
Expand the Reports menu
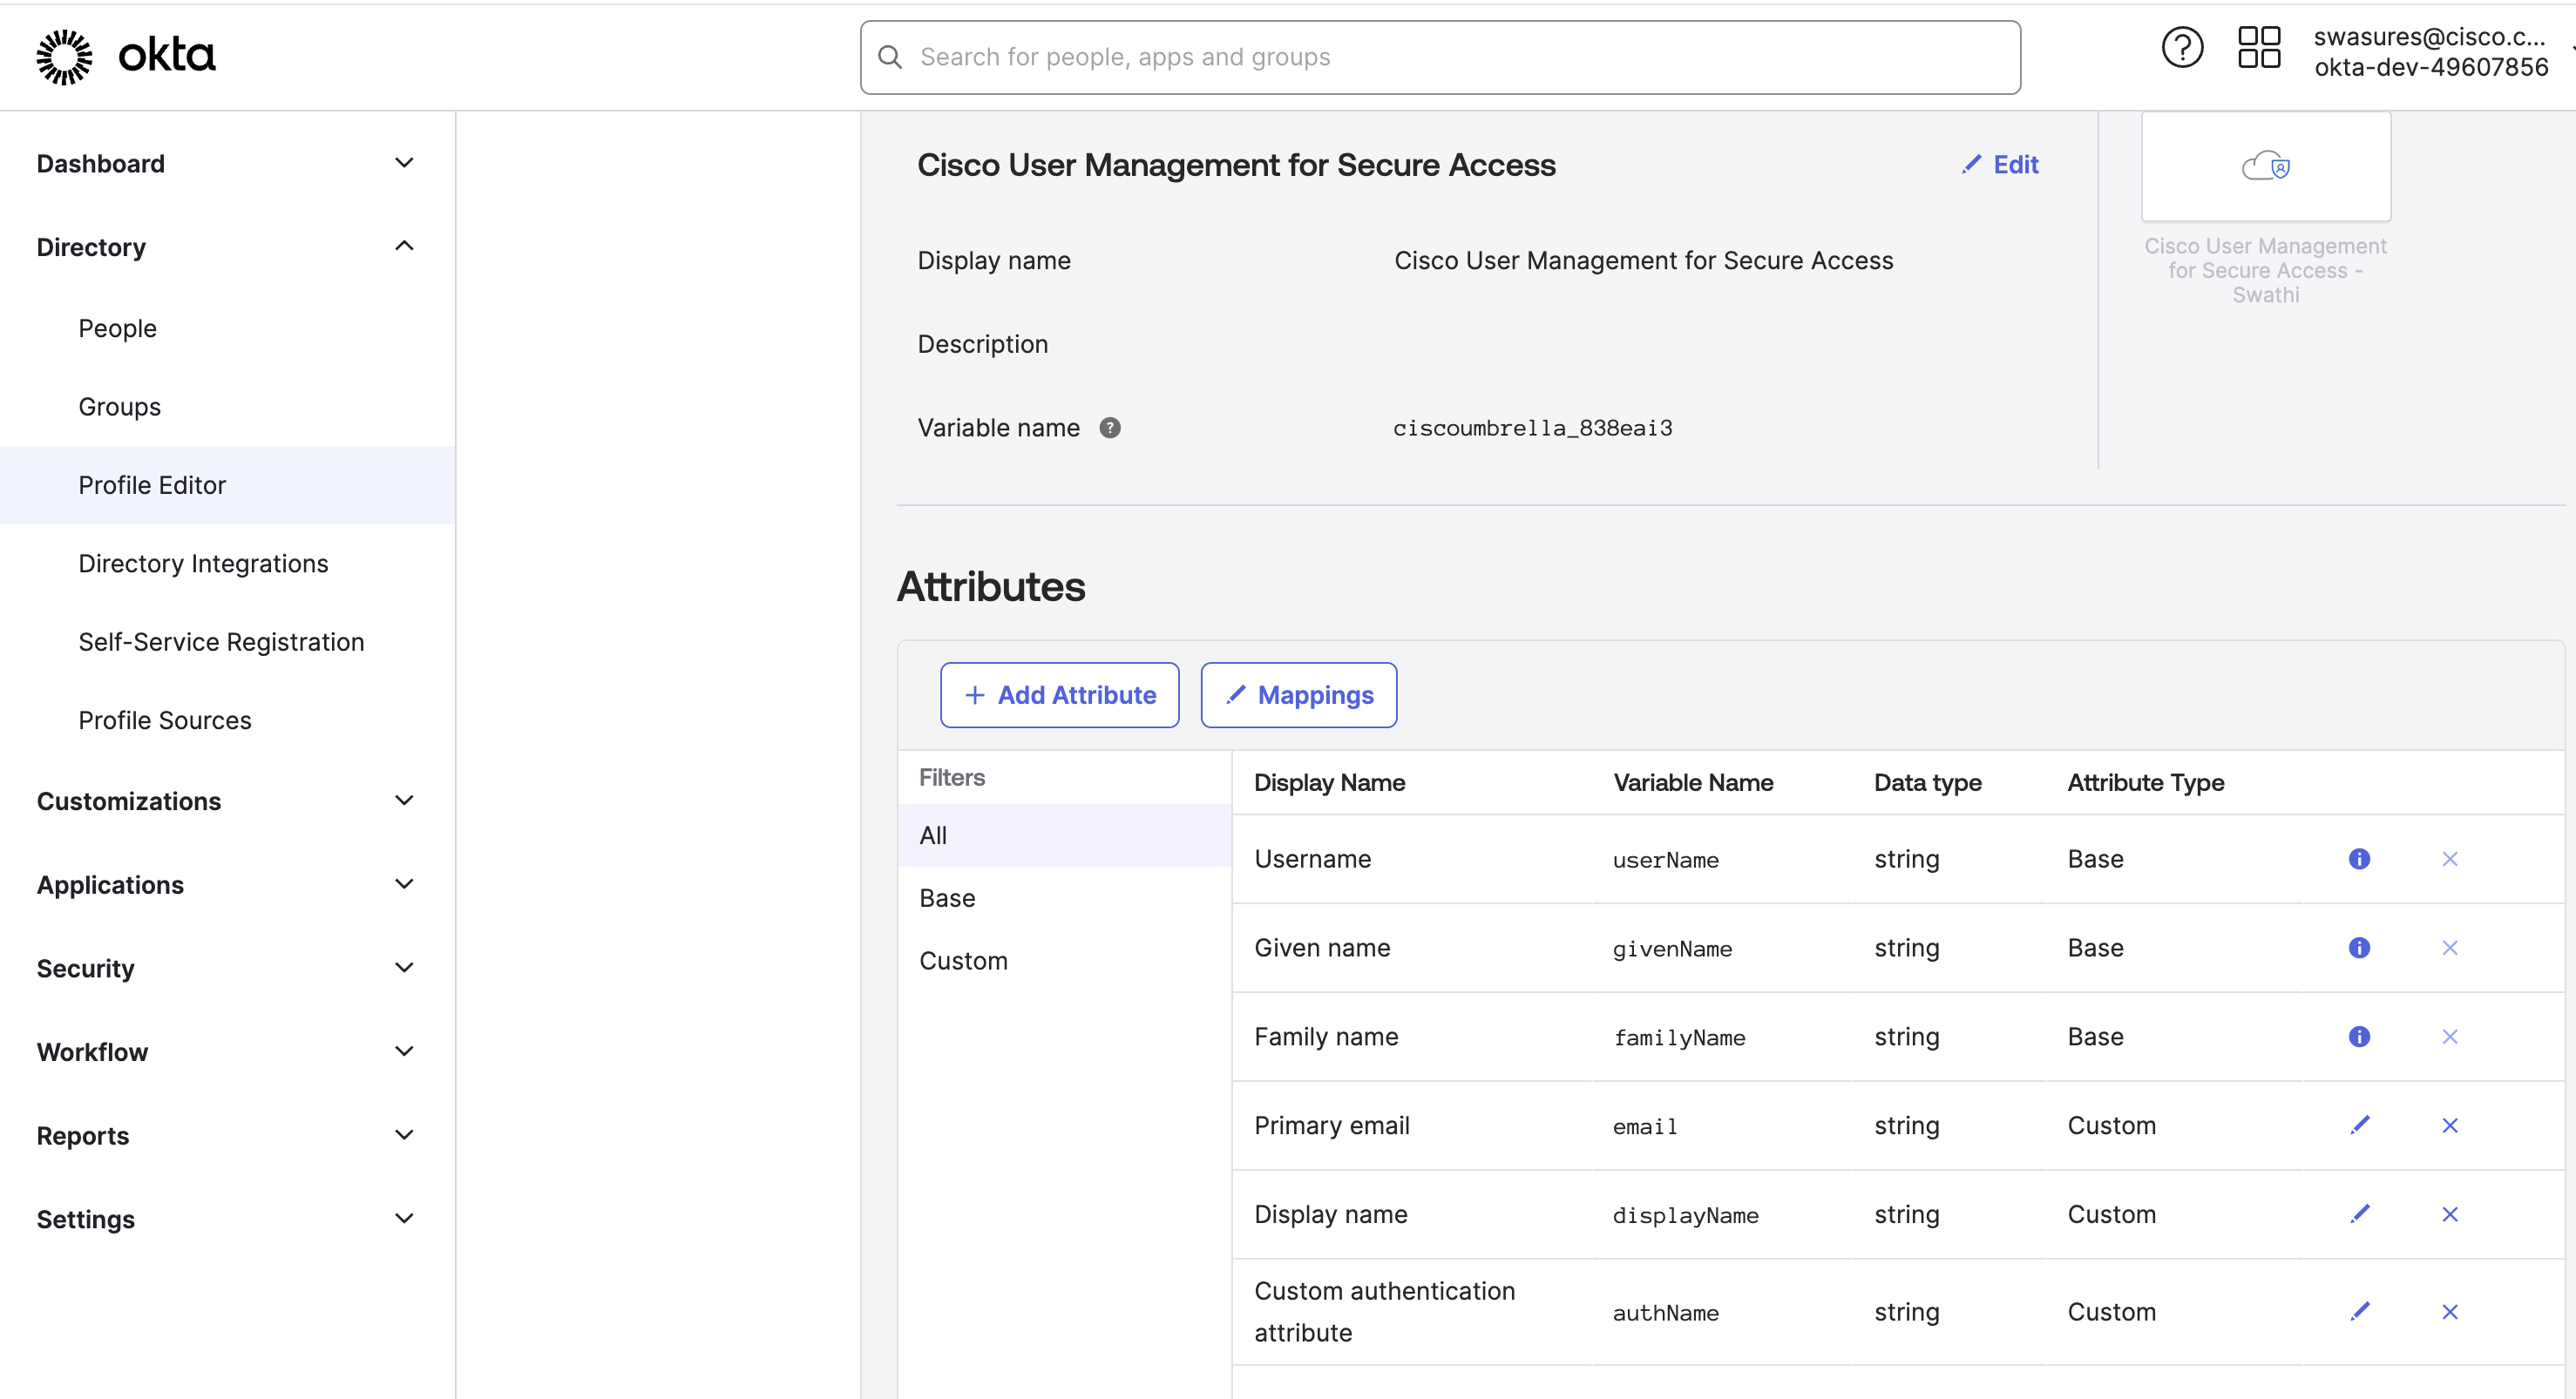click(404, 1135)
